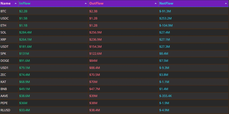Select the AAVE NetFlow value $-355.4K
The image size is (229, 114).
tap(166, 96)
